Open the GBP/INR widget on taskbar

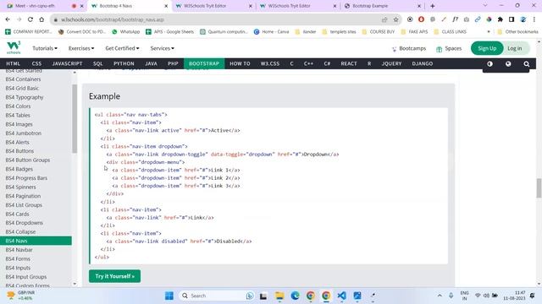21,296
